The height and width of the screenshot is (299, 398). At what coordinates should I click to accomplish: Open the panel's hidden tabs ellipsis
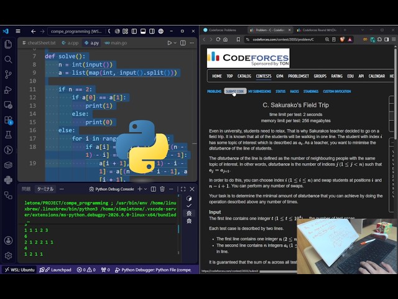(x=62, y=189)
